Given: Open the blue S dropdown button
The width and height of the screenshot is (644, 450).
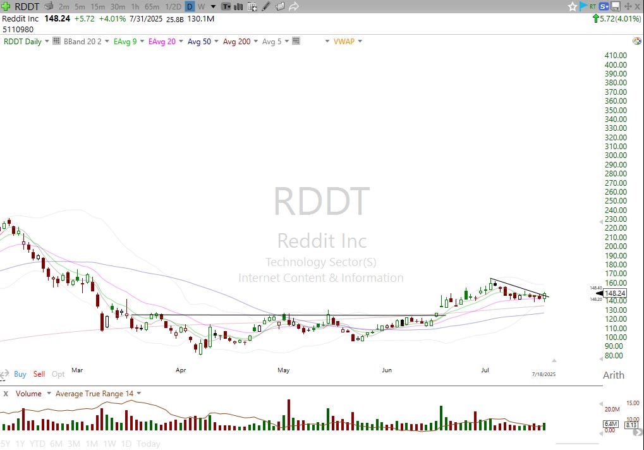Looking at the screenshot, I should 604,6.
